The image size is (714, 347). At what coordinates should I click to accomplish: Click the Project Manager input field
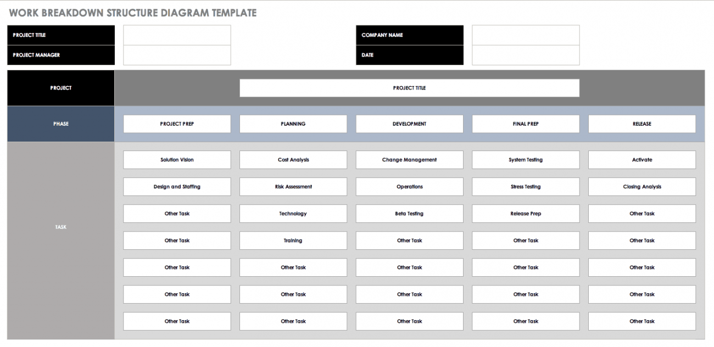click(x=177, y=55)
